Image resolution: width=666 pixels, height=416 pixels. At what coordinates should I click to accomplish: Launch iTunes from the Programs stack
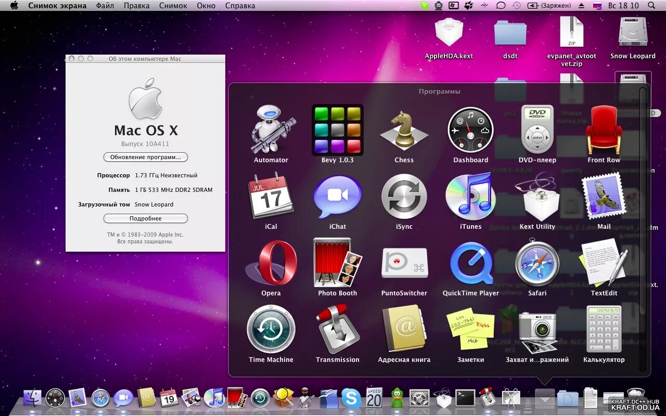click(470, 197)
